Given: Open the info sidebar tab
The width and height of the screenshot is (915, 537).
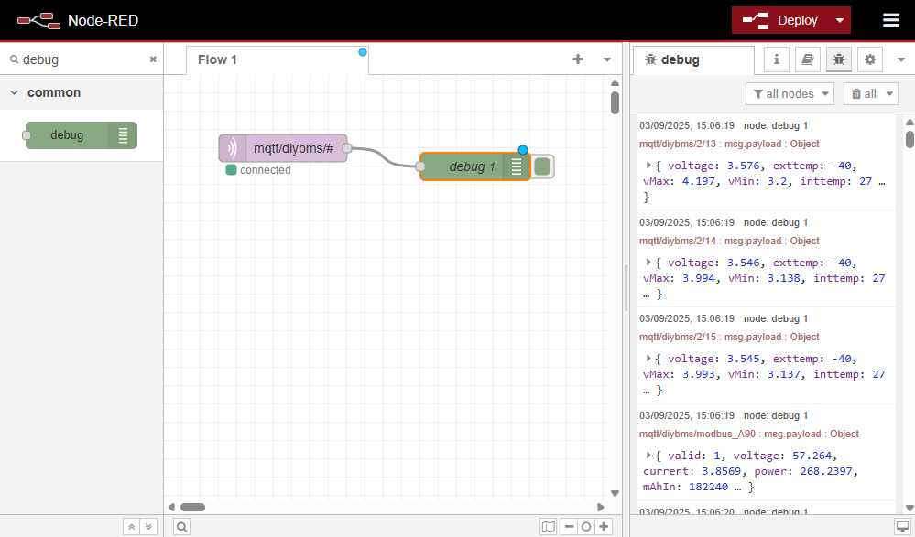Looking at the screenshot, I should pyautogui.click(x=777, y=59).
